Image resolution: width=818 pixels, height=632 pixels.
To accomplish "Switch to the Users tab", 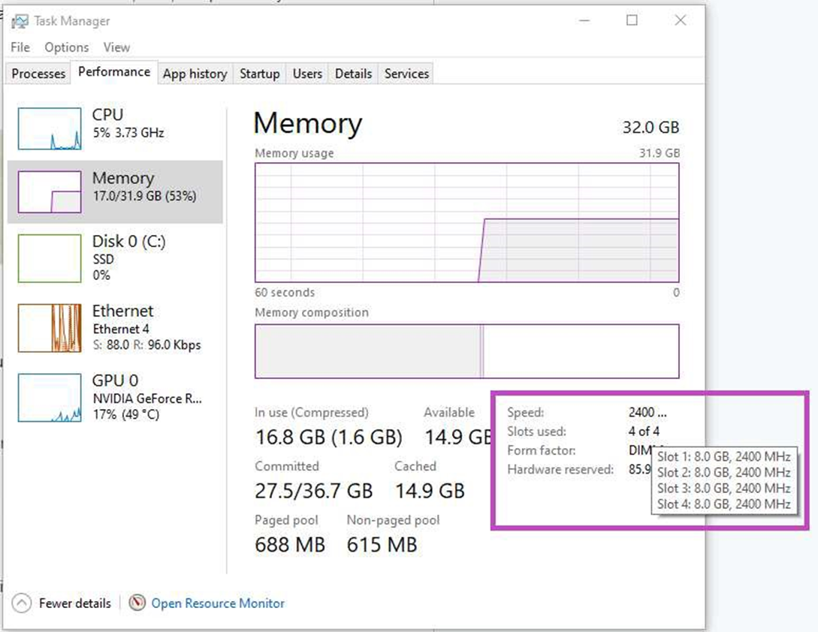I will [307, 74].
